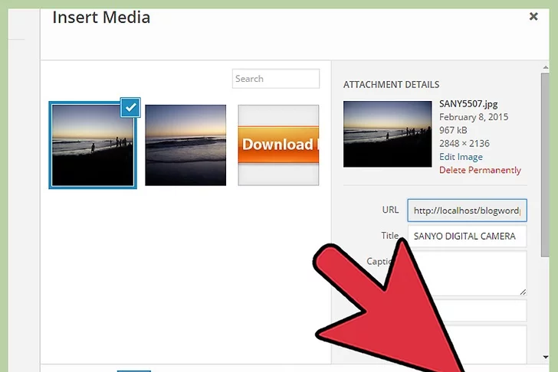The height and width of the screenshot is (372, 558).
Task: Select the ocean waves thumbnail
Action: pyautogui.click(x=185, y=145)
